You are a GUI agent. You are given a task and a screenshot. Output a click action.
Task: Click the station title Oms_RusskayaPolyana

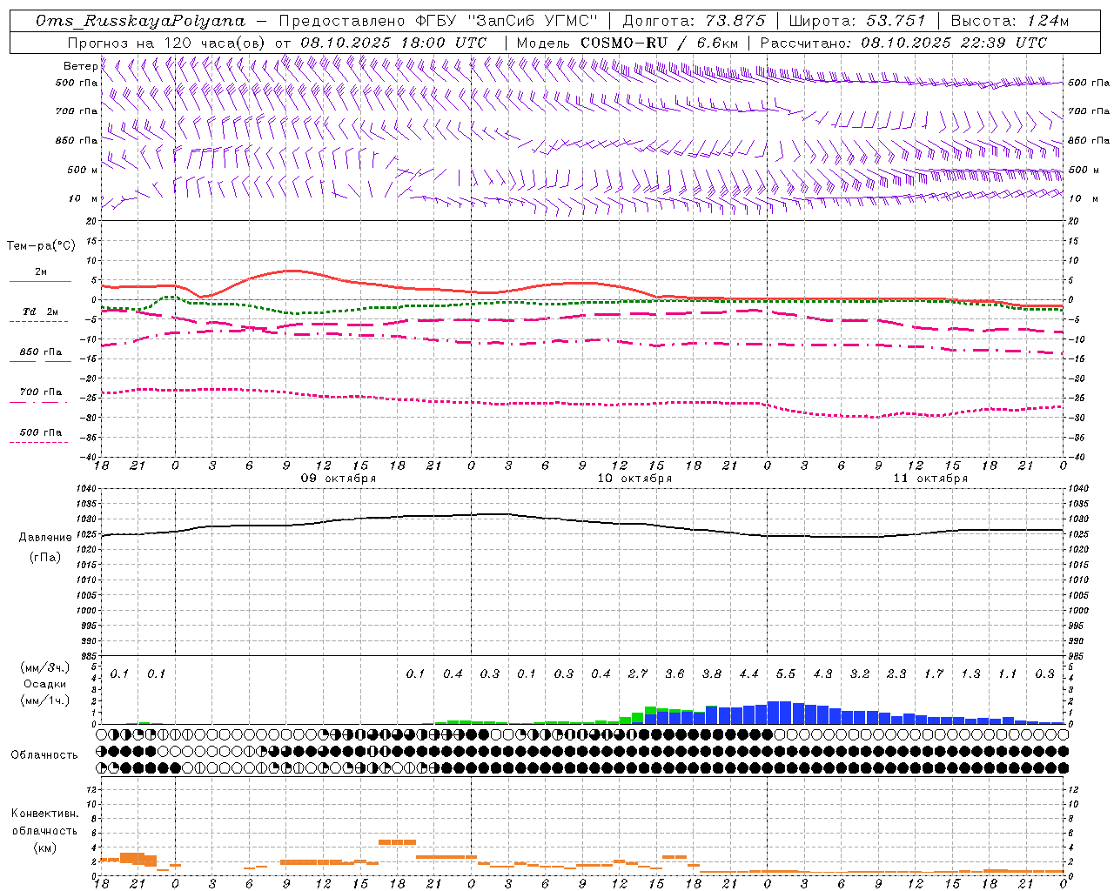point(141,22)
